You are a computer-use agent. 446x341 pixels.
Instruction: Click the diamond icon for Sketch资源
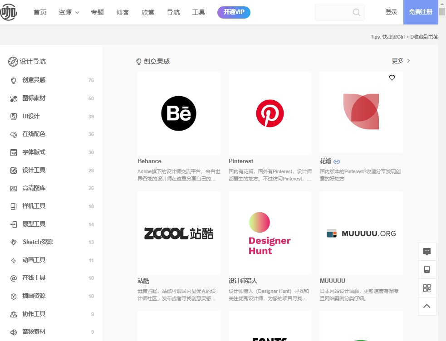(x=13, y=243)
